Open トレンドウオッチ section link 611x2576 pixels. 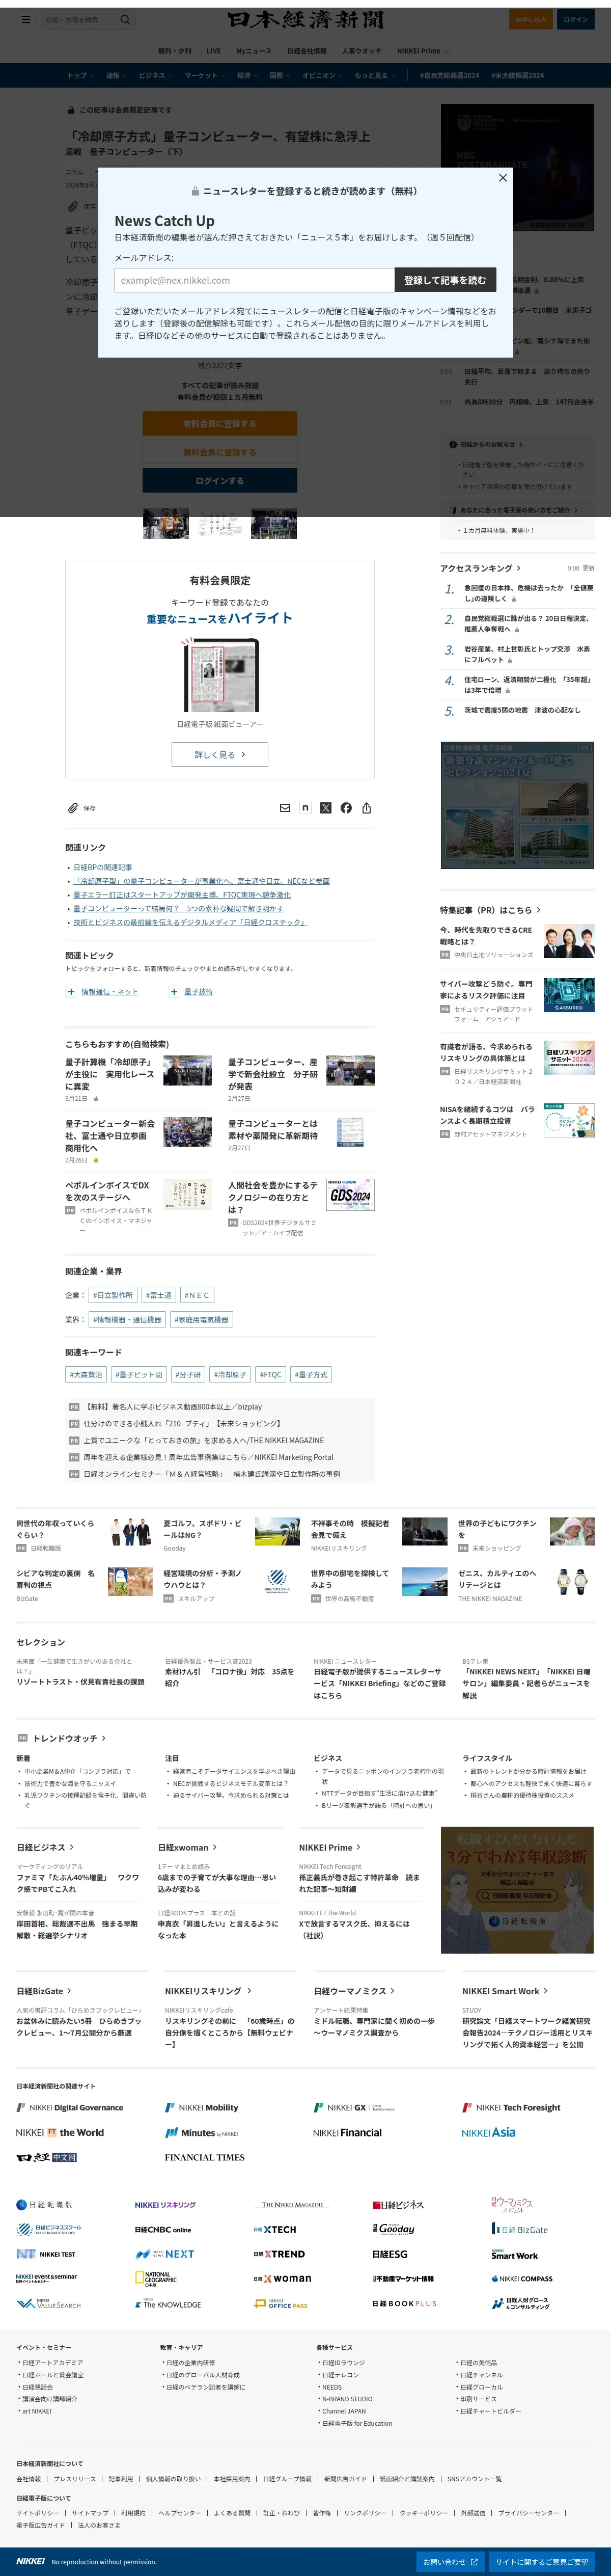click(x=68, y=1738)
